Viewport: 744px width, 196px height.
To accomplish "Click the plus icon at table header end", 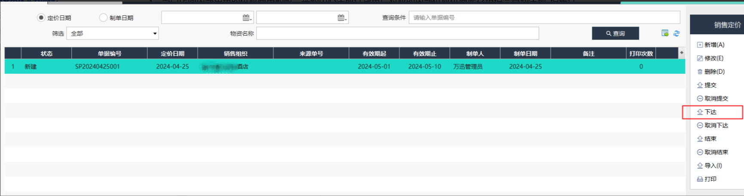I will (x=682, y=53).
